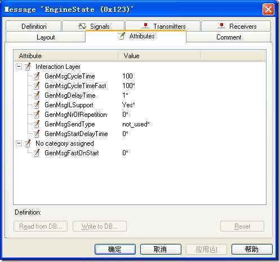Image resolution: width=280 pixels, height=262 pixels.
Task: Click the Attributes tab pencil icon
Action: (122, 36)
